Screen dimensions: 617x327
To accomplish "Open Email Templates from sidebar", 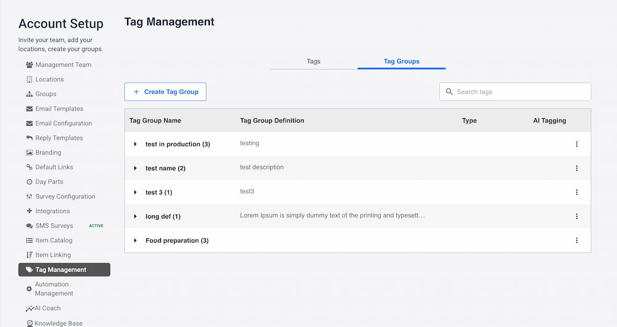I will [59, 109].
